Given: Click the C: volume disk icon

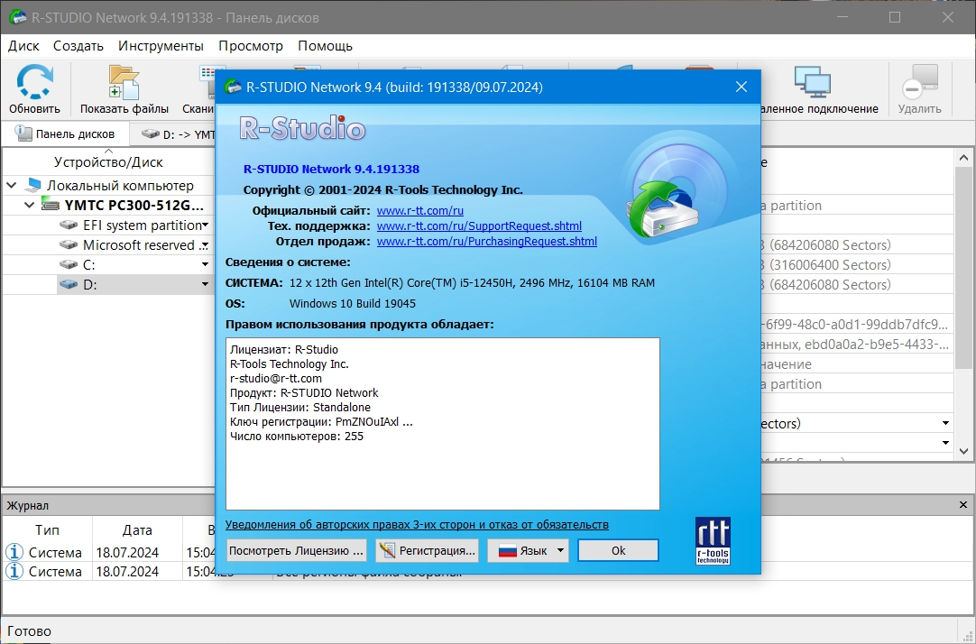Looking at the screenshot, I should 69,264.
